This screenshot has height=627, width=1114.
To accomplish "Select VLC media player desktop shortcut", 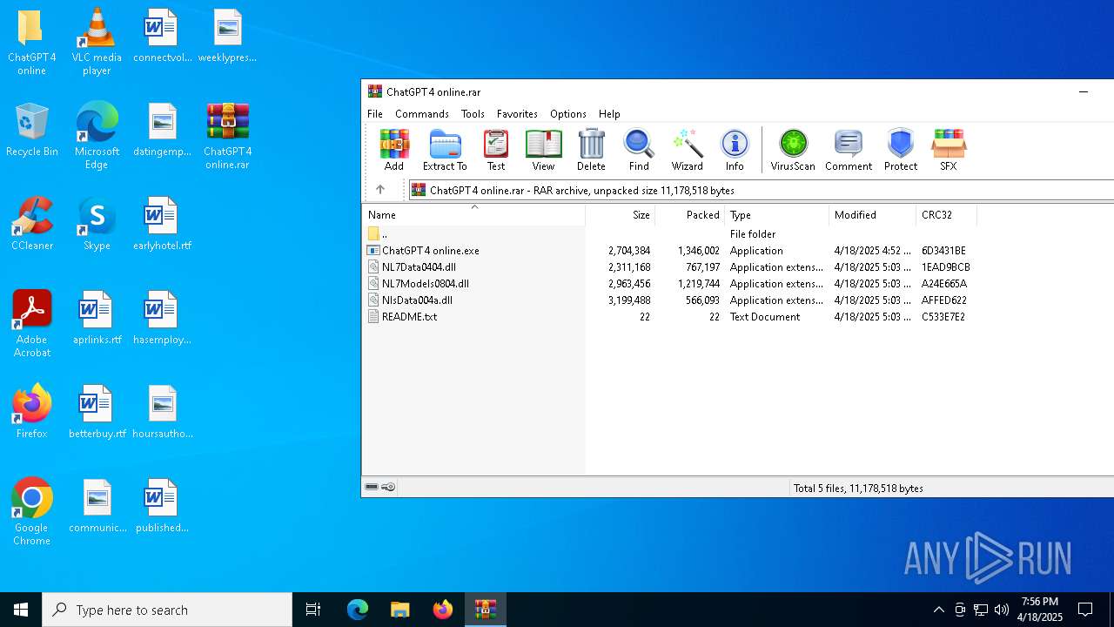I will point(97,42).
